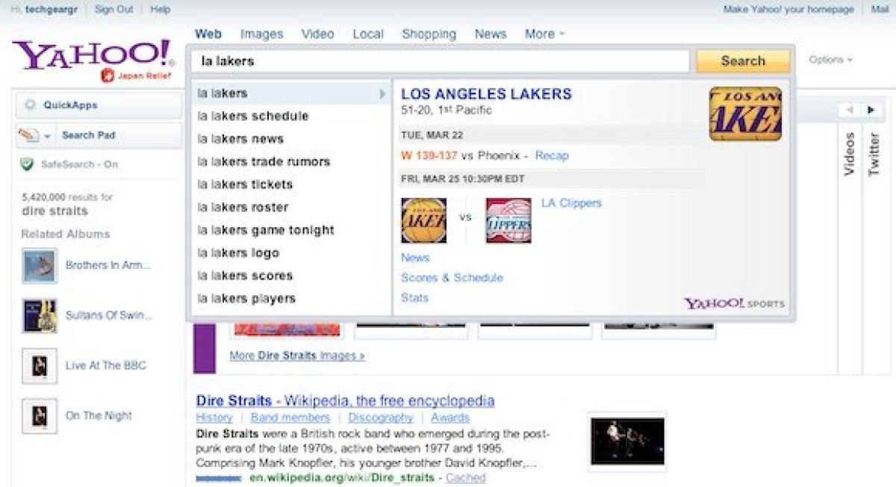Click Make Yahoo! your homepage
Image resolution: width=896 pixels, height=487 pixels.
coord(788,9)
